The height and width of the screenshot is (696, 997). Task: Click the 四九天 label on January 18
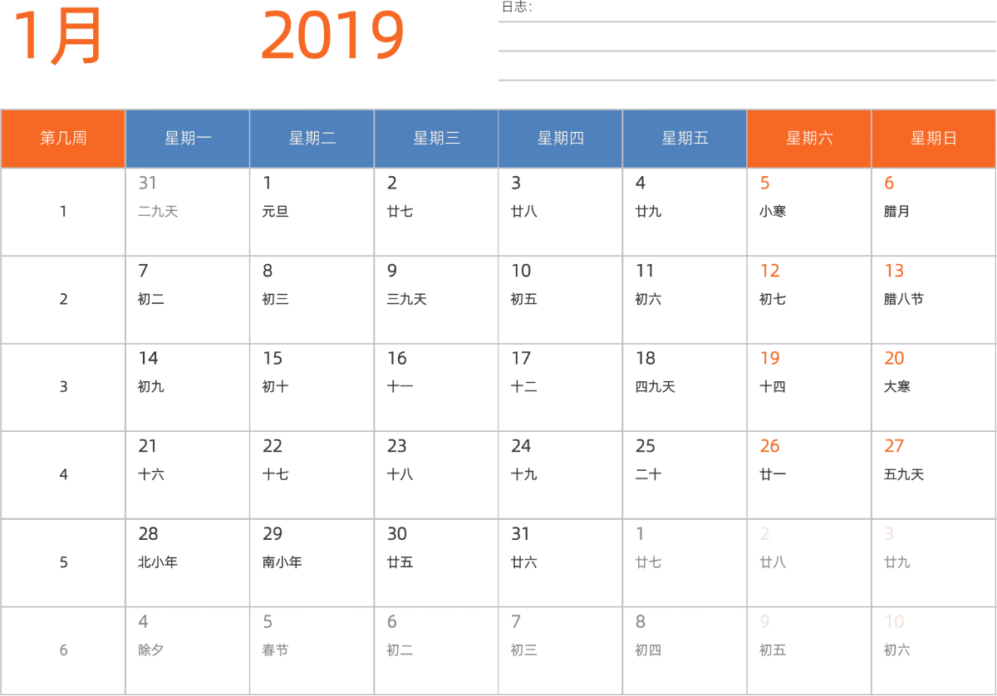point(656,387)
